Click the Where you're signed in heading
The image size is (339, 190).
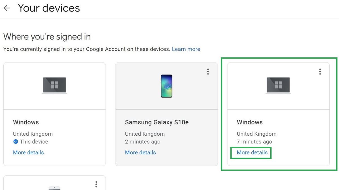[x=47, y=37]
